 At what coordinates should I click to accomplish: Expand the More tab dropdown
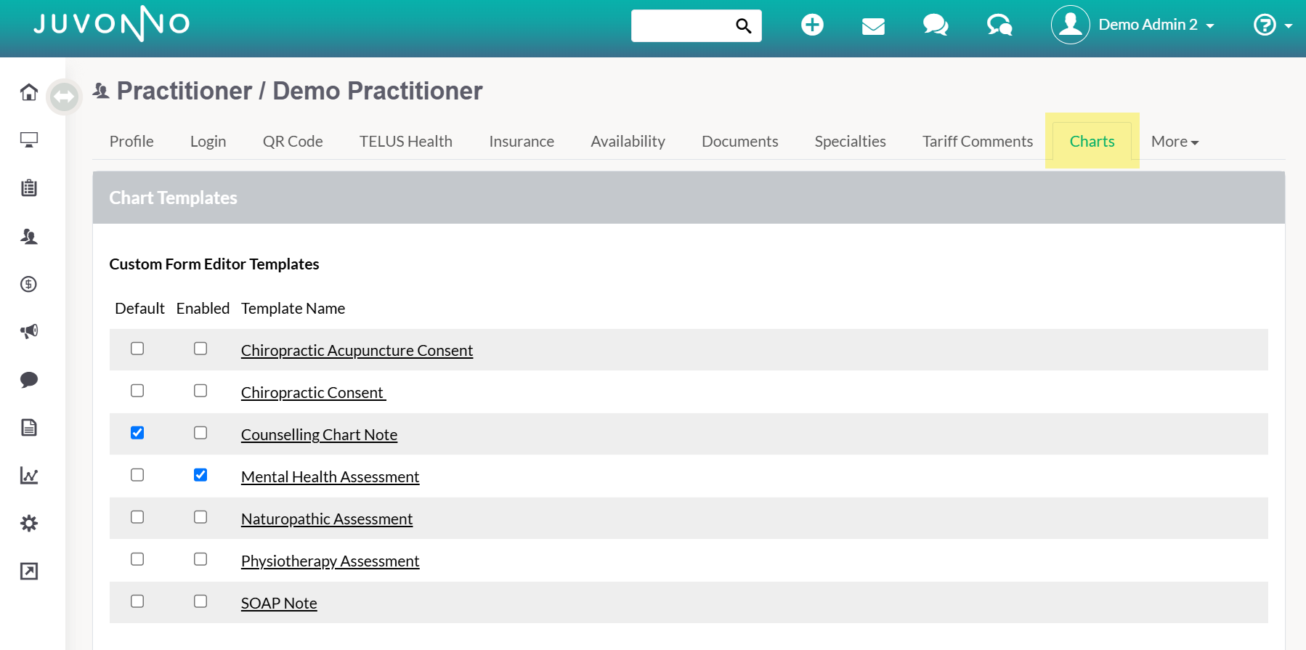click(x=1175, y=142)
